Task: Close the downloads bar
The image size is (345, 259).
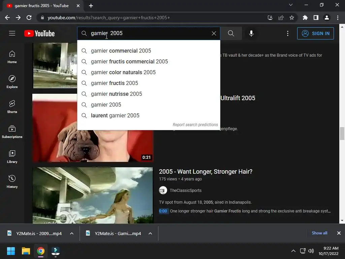Action: point(339,233)
